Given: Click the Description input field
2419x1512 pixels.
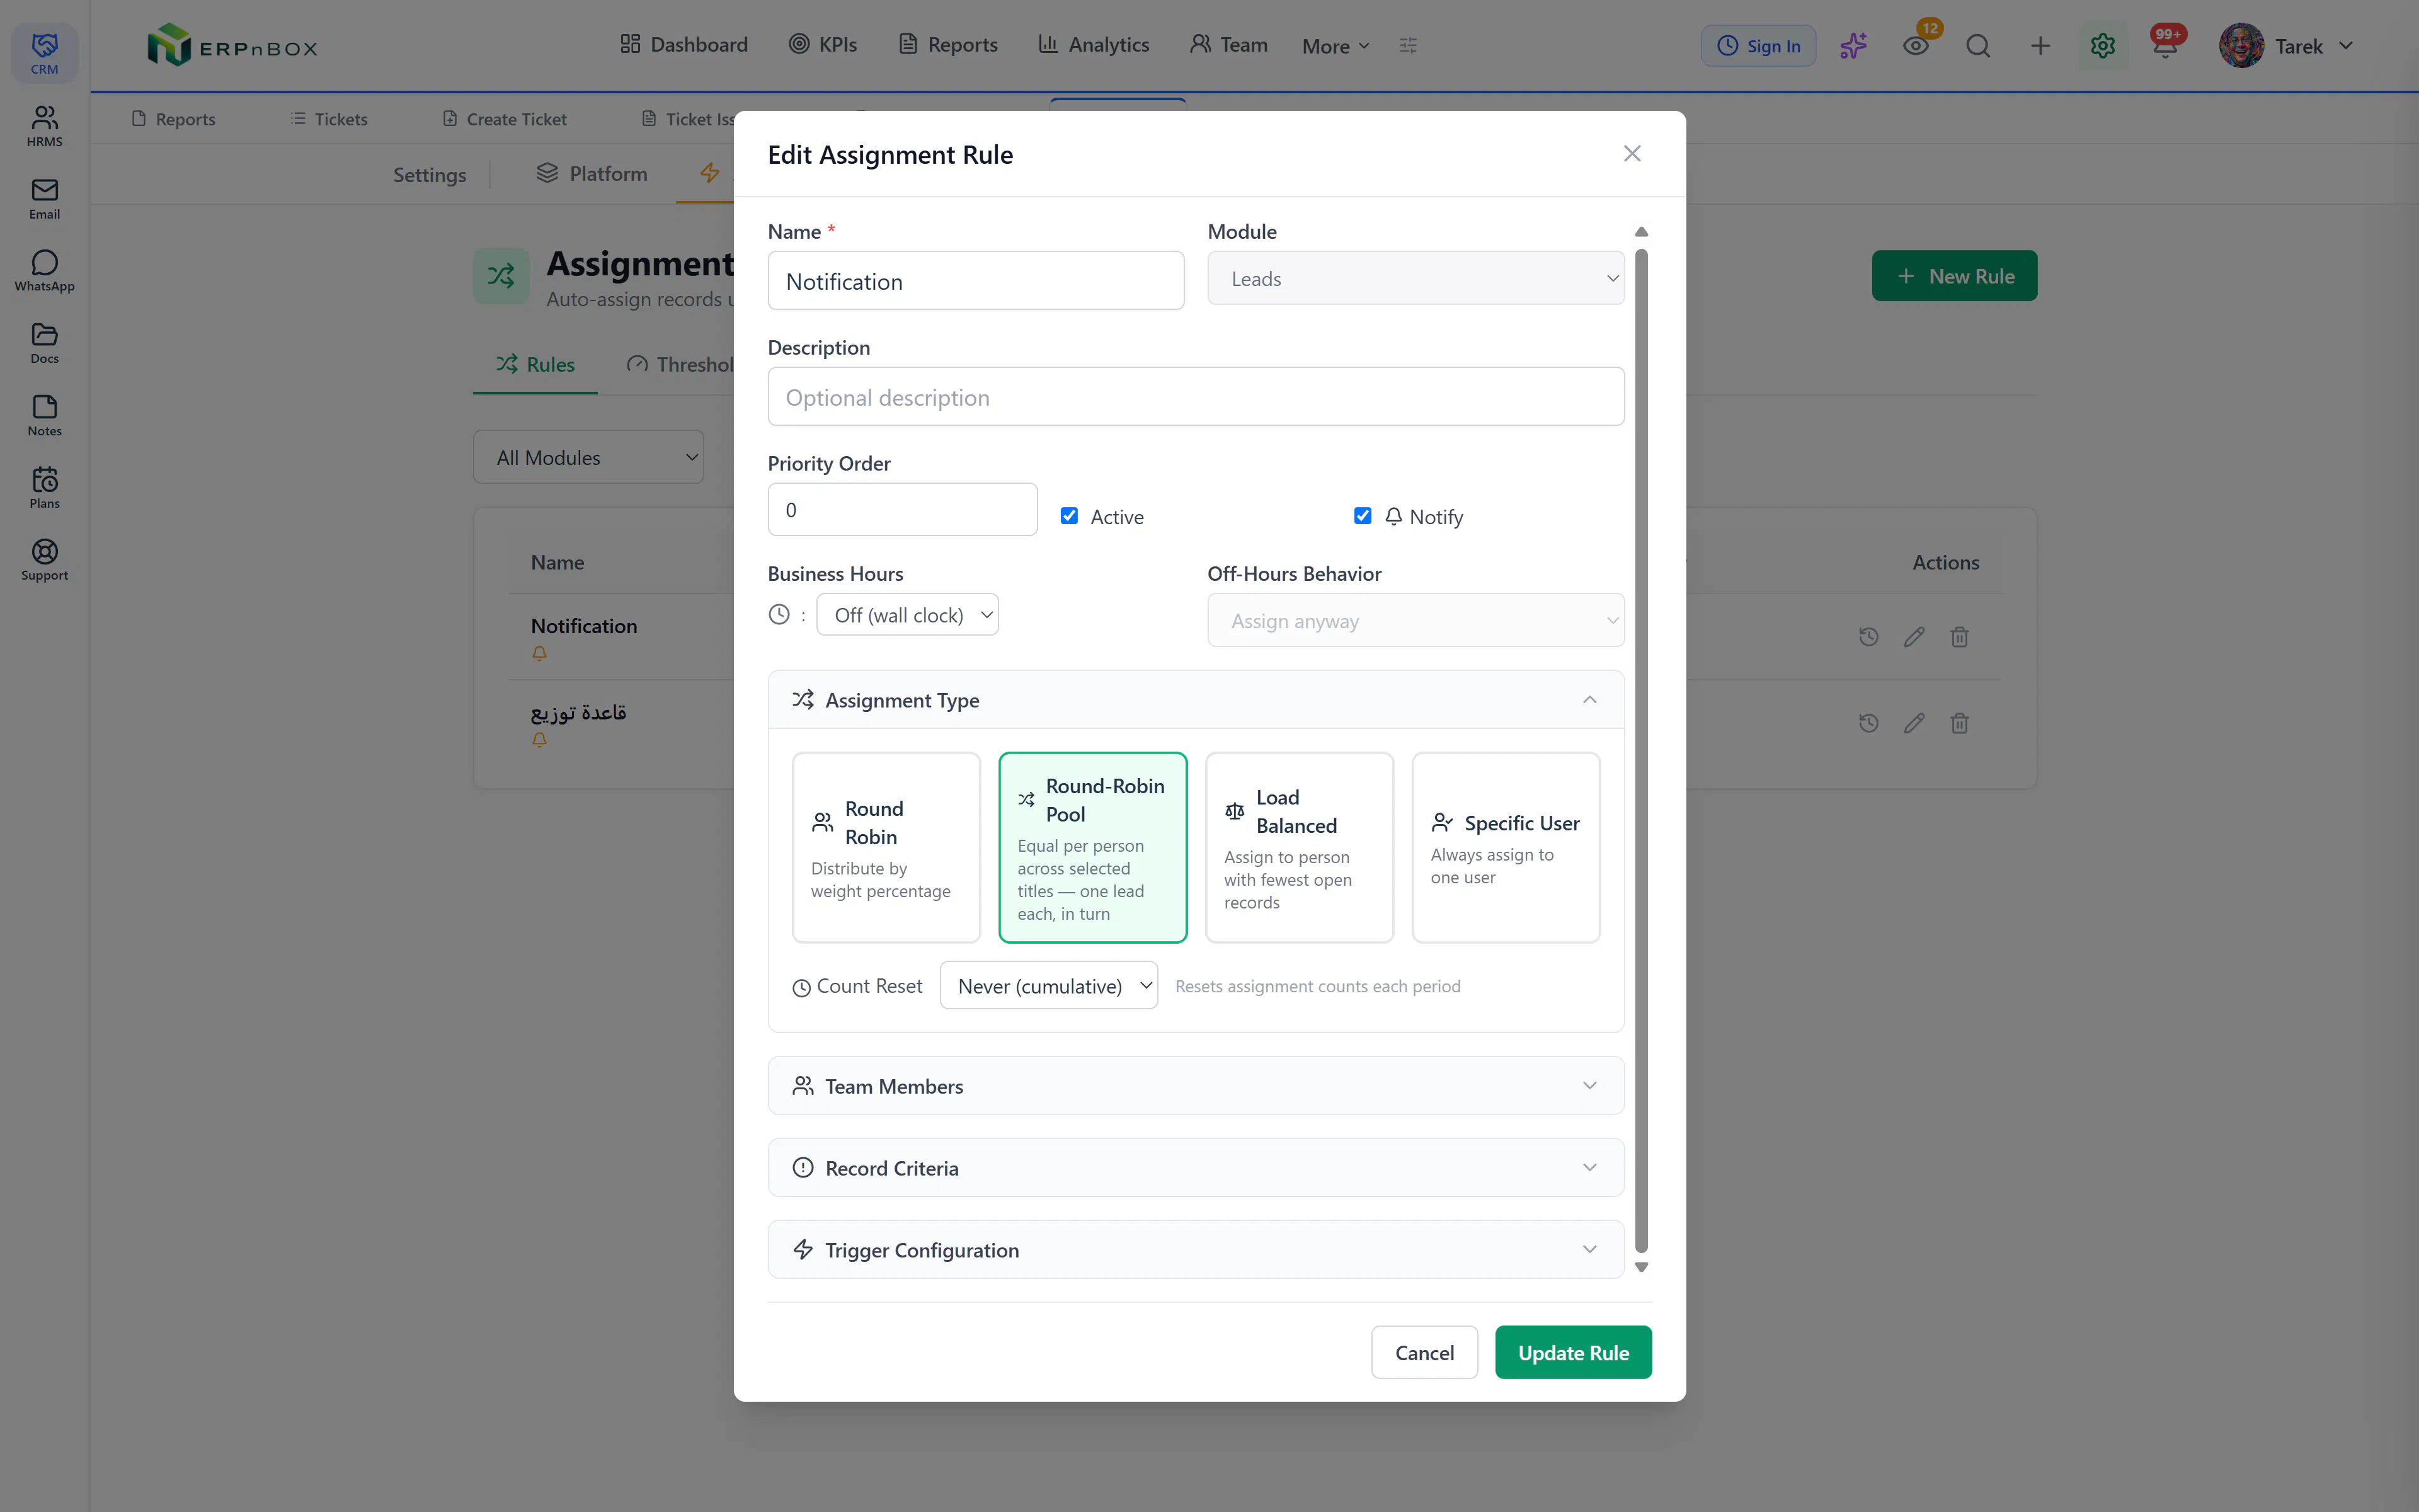Looking at the screenshot, I should (x=1196, y=397).
